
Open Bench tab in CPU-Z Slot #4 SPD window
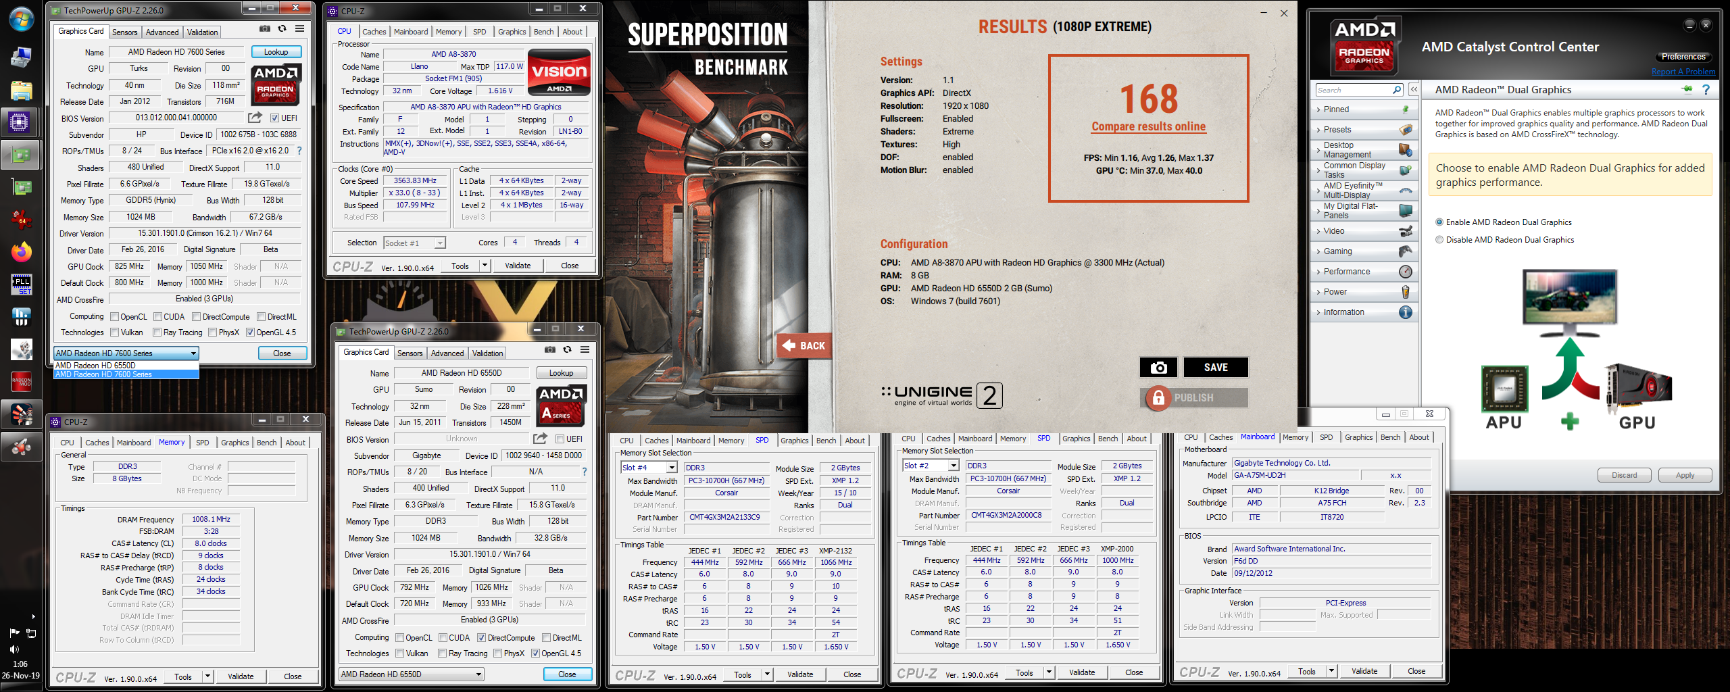point(826,441)
